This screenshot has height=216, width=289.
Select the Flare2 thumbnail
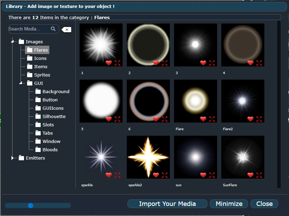tap(243, 101)
